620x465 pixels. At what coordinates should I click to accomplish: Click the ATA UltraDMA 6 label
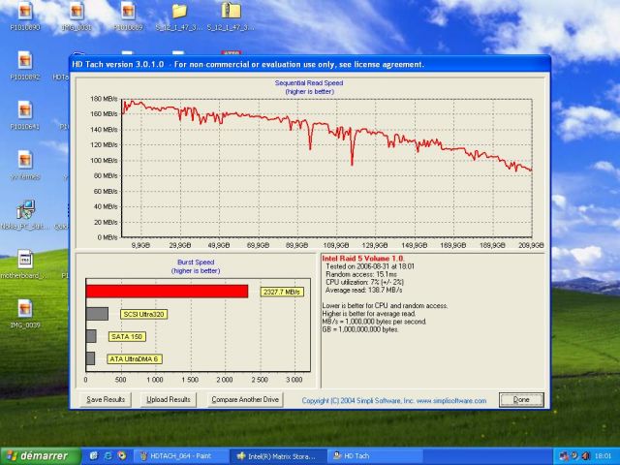point(135,359)
